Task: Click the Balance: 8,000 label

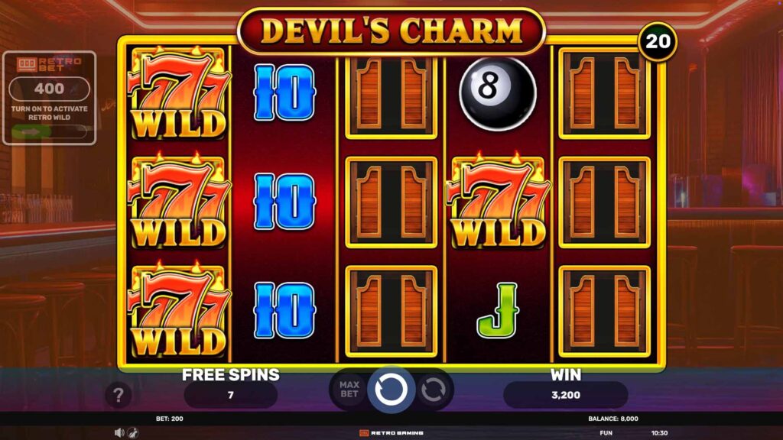Action: [x=612, y=419]
